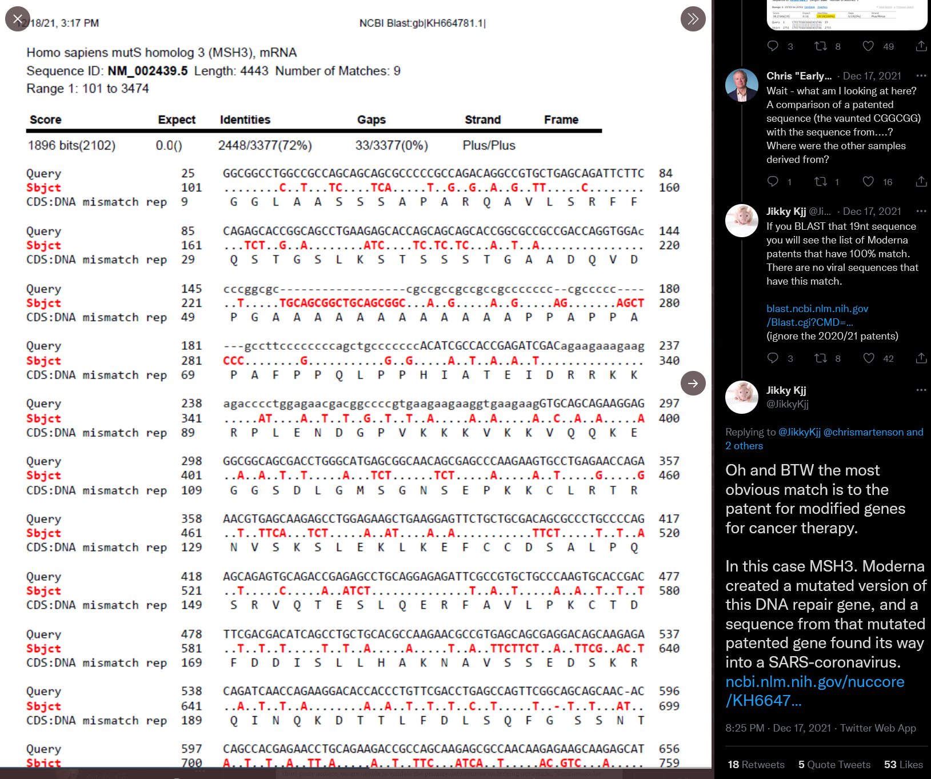Screen dimensions: 931x779
Task: Retweet Jikky Kjj's BLAST 19nt tweet
Action: click(x=821, y=358)
